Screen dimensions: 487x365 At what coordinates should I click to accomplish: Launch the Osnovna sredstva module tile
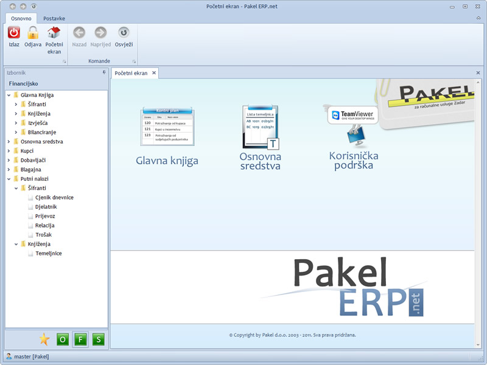click(260, 137)
